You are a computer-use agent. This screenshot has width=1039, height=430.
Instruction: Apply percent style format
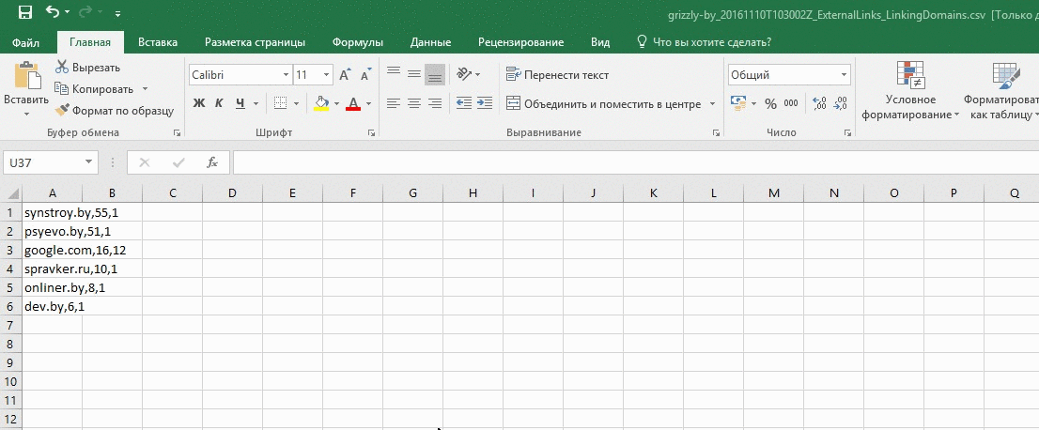[x=770, y=103]
